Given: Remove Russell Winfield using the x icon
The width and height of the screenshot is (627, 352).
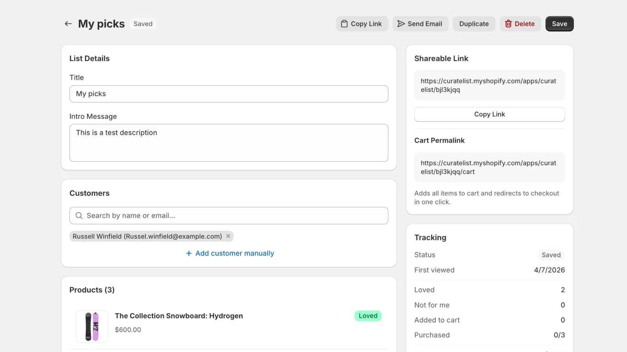Looking at the screenshot, I should [x=228, y=236].
